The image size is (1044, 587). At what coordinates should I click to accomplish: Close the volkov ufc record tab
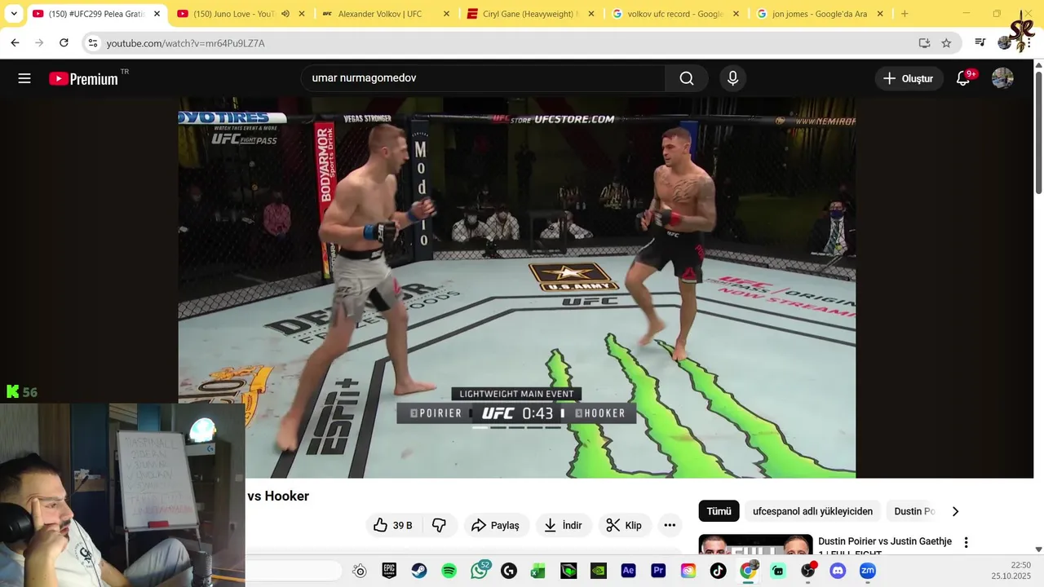coord(736,14)
